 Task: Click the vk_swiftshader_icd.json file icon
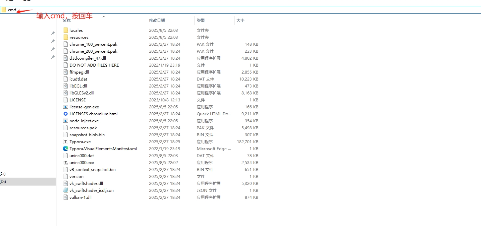pyautogui.click(x=66, y=191)
